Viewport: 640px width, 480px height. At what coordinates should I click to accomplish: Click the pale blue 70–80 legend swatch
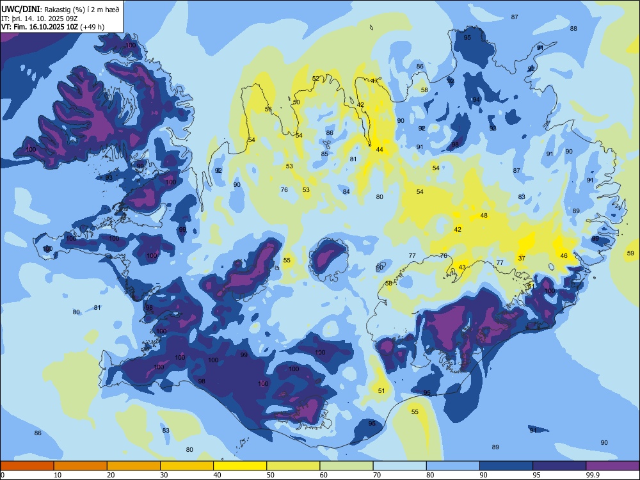pos(399,466)
